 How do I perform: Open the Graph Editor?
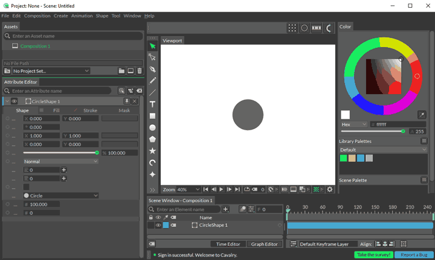pos(265,244)
